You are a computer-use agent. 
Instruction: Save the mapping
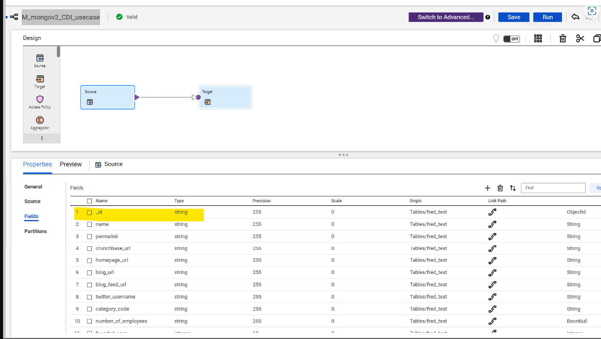click(x=514, y=17)
